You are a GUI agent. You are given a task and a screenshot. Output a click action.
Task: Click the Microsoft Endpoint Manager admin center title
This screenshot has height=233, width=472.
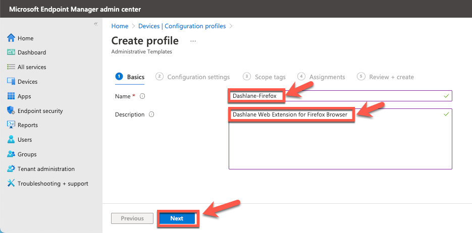tap(75, 9)
